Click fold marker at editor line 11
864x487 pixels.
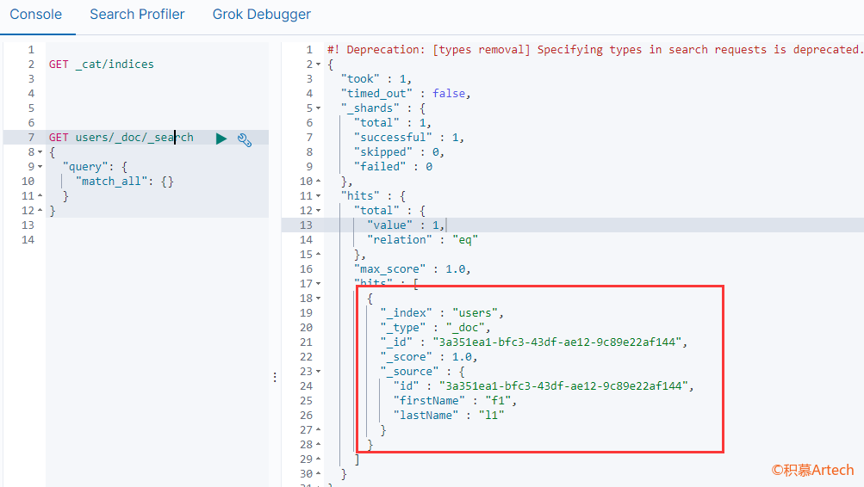click(x=40, y=196)
